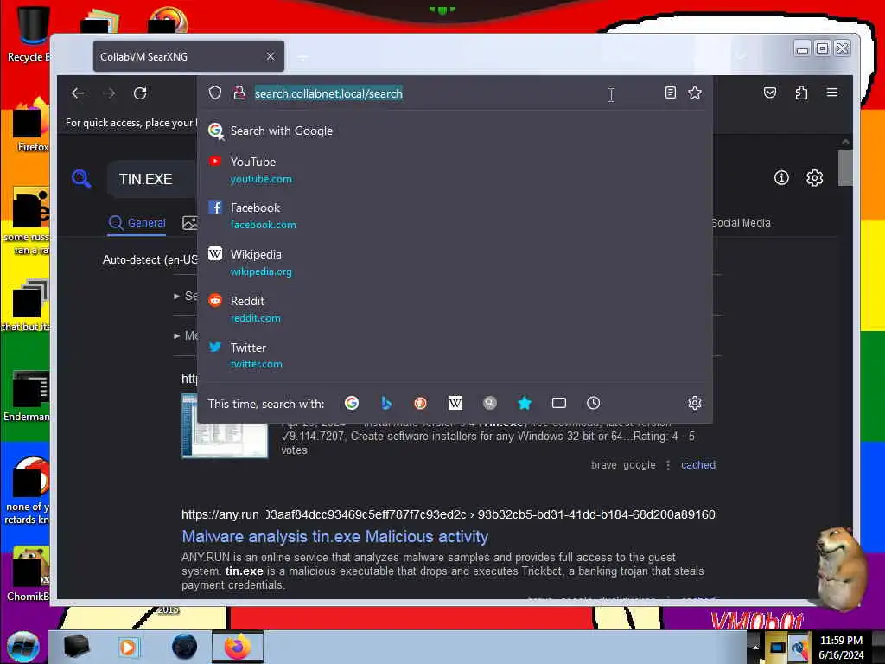The image size is (885, 664).
Task: Open the YouTube suggestion
Action: [x=455, y=170]
